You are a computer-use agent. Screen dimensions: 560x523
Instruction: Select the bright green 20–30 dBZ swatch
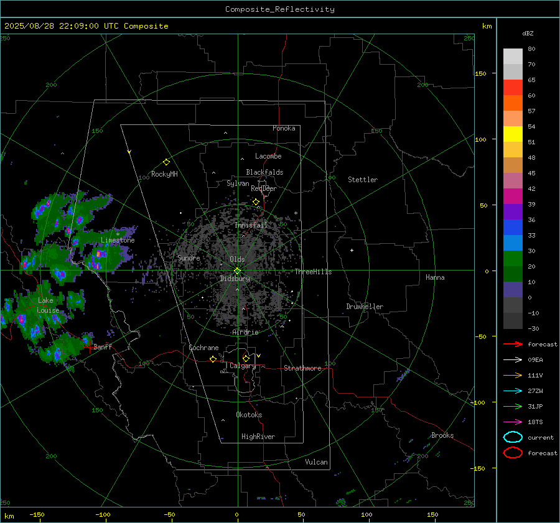(x=513, y=259)
